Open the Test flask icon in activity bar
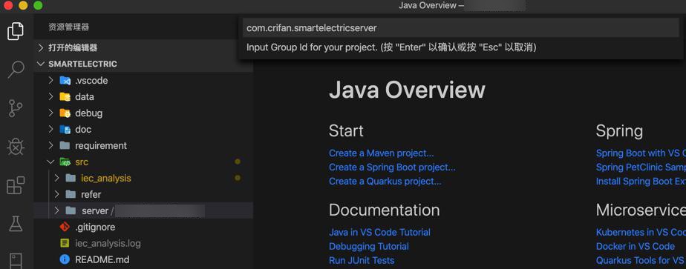686x269 pixels. click(16, 224)
